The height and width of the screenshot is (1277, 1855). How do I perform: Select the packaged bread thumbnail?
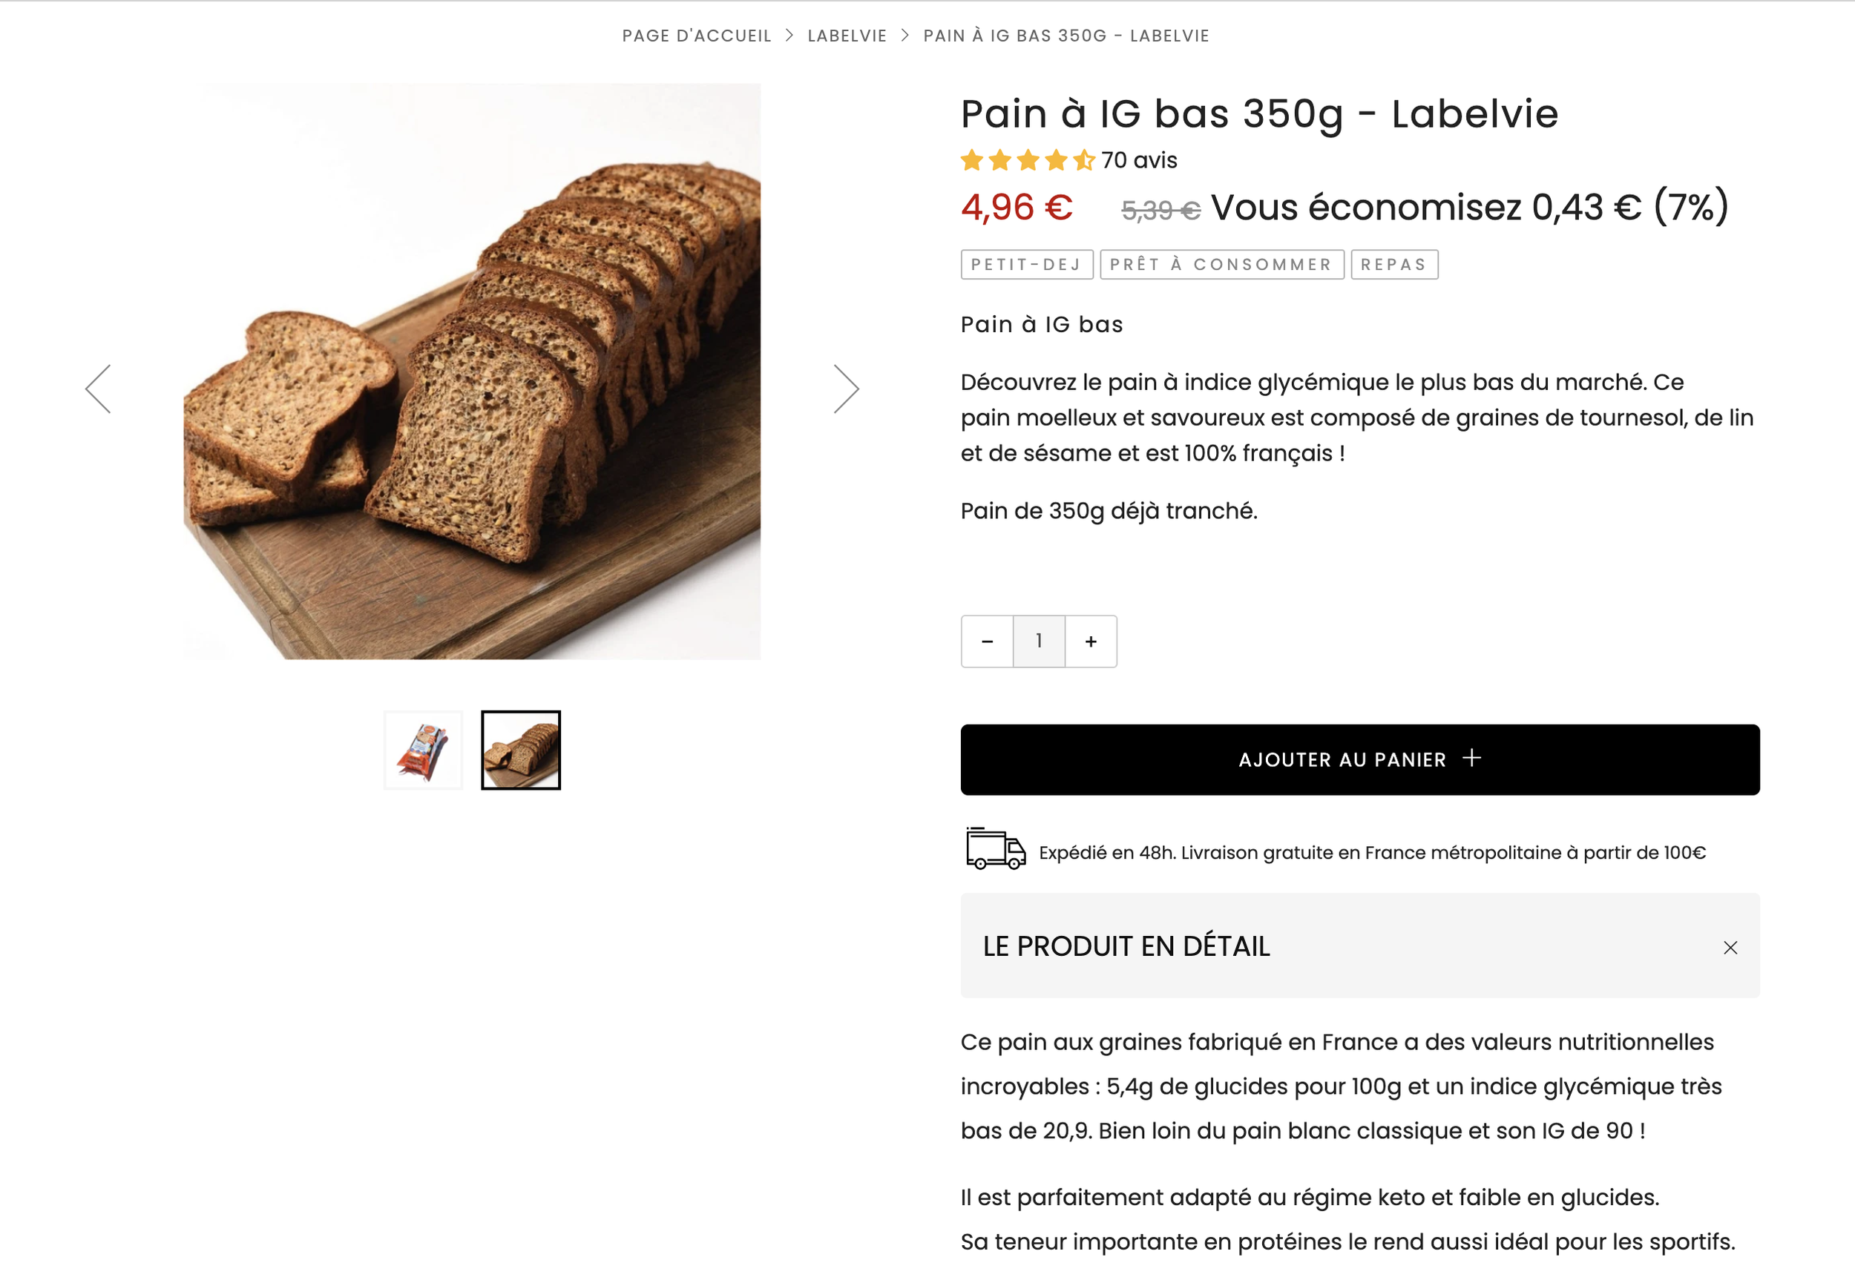coord(424,750)
